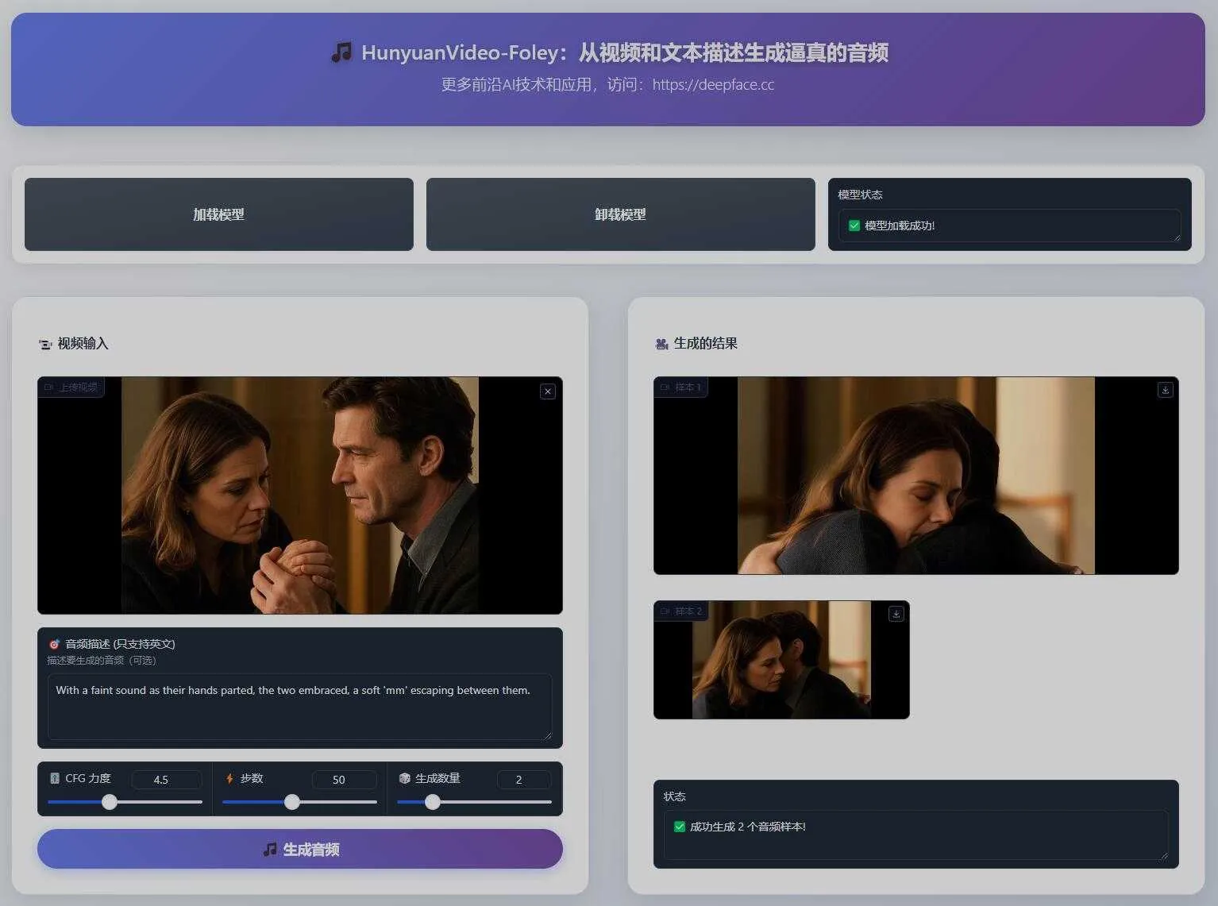The height and width of the screenshot is (906, 1218).
Task: Click the 卸载模型 button
Action: click(x=621, y=214)
